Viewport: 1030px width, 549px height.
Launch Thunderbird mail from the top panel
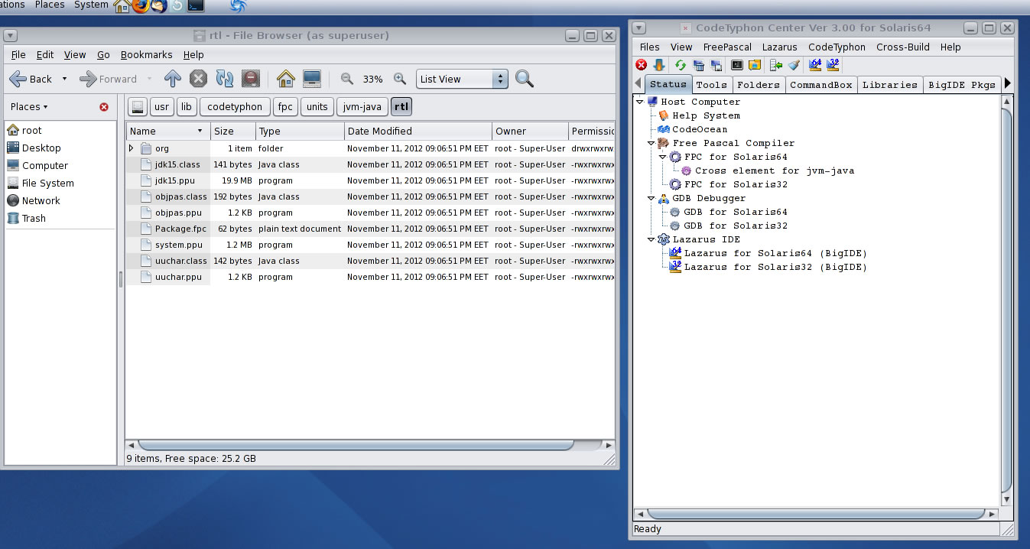158,6
